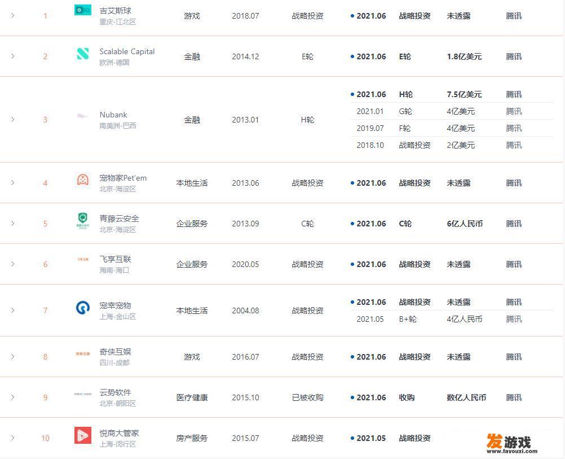Open company link 吉艾斯球
The image size is (565, 459).
[x=115, y=11]
